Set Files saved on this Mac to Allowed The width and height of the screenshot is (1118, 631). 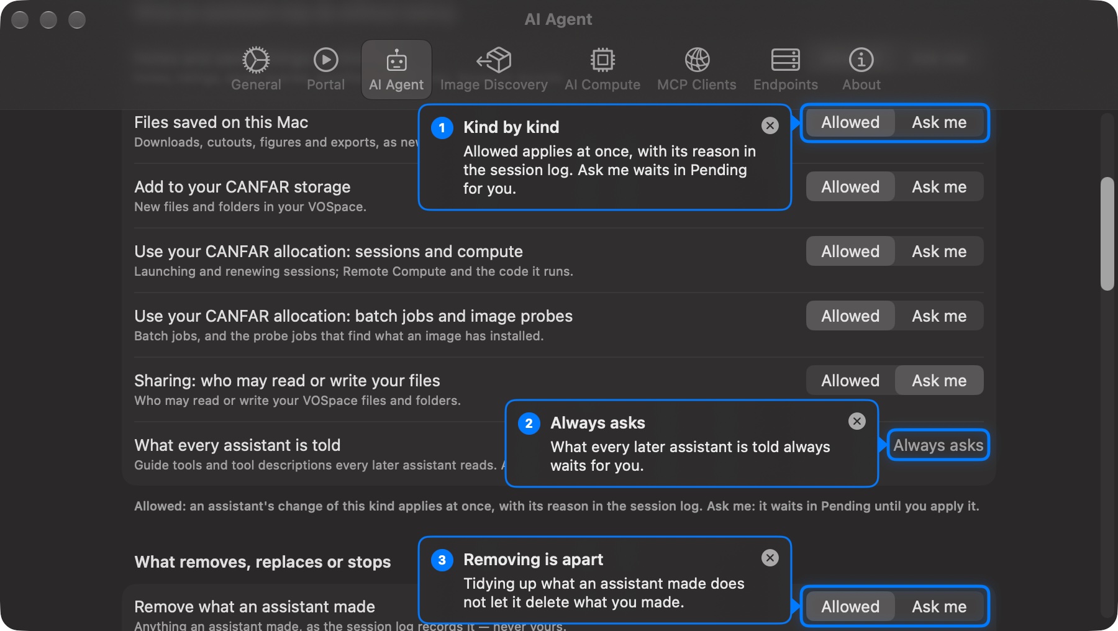point(850,122)
